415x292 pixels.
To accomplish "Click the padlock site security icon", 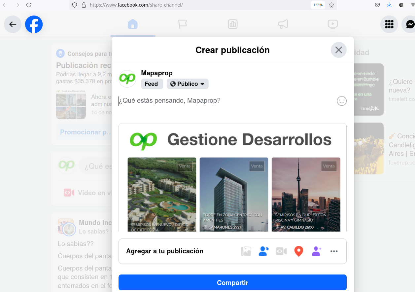I will point(84,5).
